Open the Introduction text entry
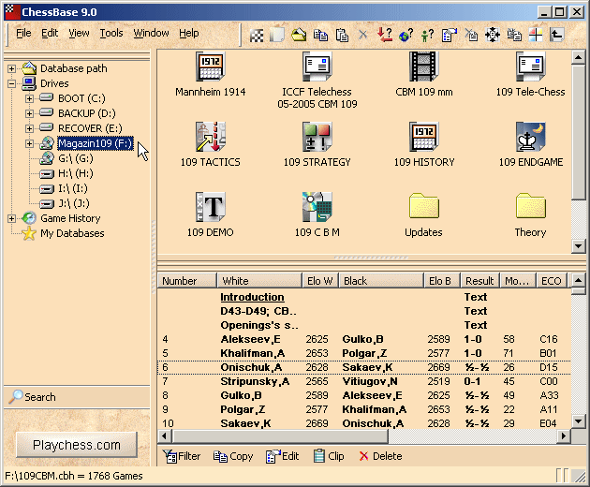 click(252, 297)
